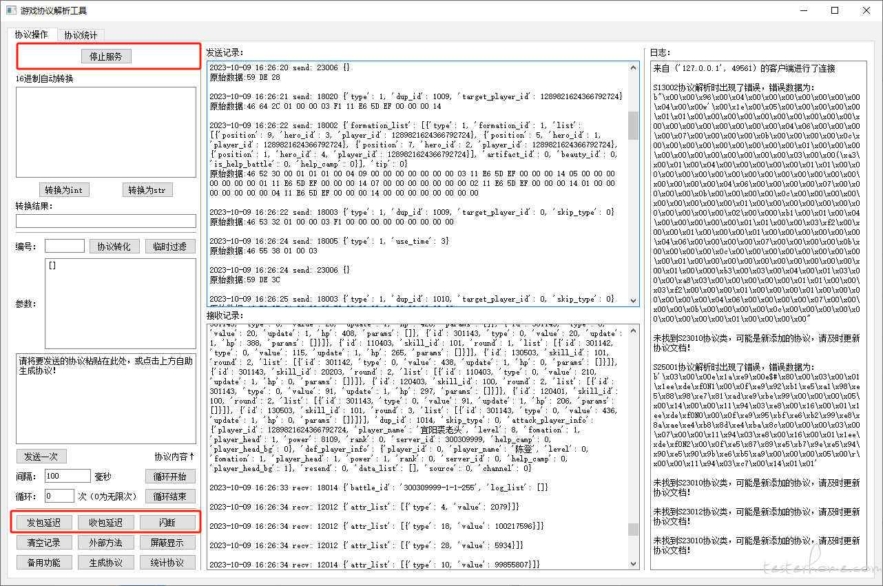Image resolution: width=883 pixels, height=586 pixels.
Task: Click the 循环 count field
Action: tap(59, 496)
